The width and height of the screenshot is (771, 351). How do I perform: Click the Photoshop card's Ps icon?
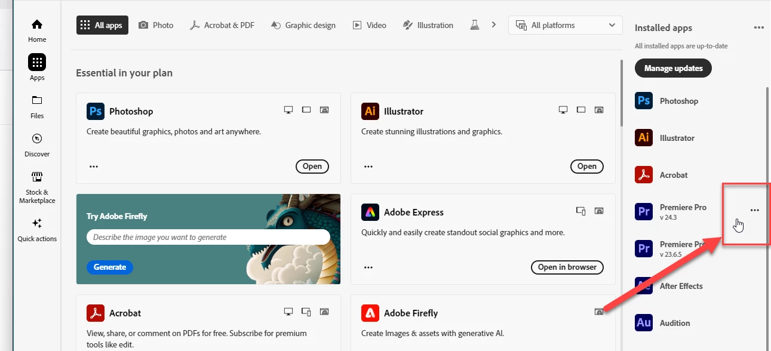(96, 111)
